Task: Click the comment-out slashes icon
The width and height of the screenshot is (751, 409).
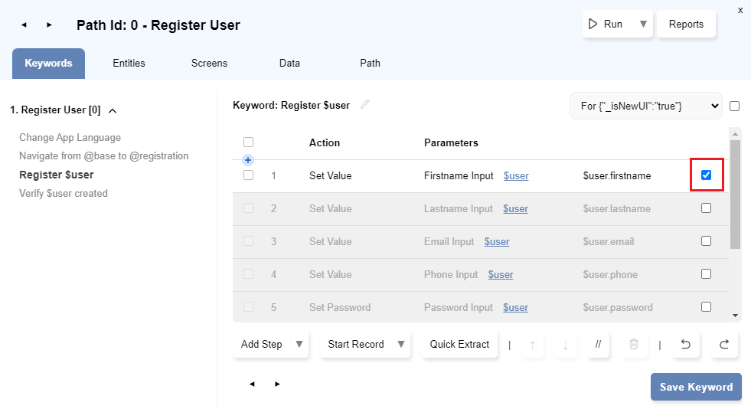Action: (x=598, y=345)
